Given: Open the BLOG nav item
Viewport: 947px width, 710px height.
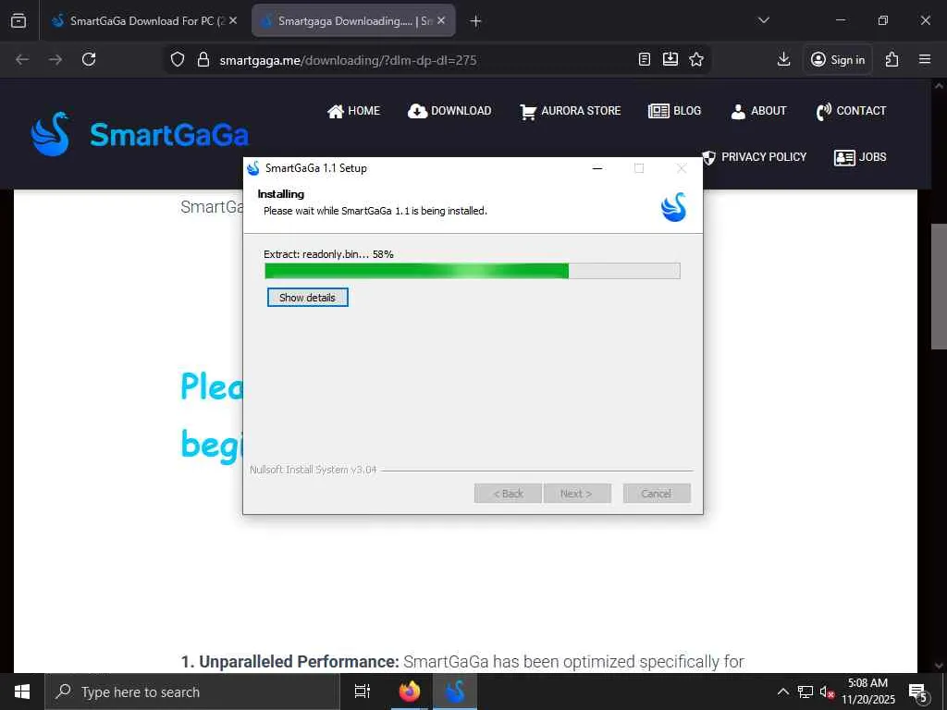Looking at the screenshot, I should click(674, 111).
